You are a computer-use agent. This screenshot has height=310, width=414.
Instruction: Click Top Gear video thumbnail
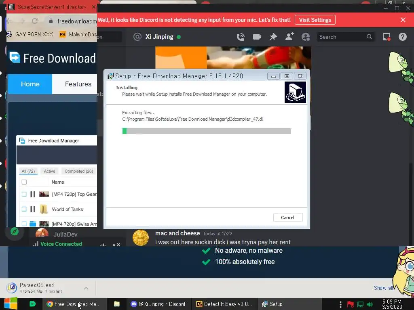tap(44, 194)
